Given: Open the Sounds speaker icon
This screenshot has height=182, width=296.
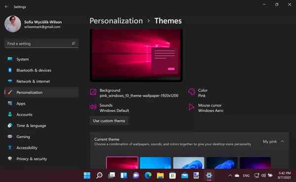Looking at the screenshot, I should 93,107.
